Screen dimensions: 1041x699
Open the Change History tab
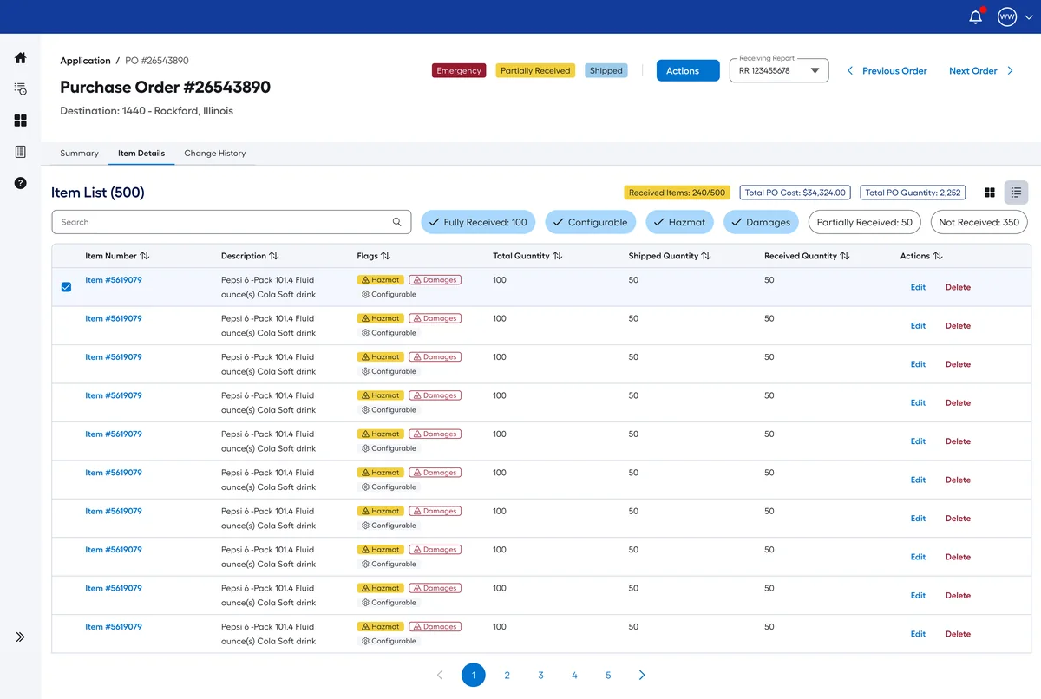click(215, 153)
